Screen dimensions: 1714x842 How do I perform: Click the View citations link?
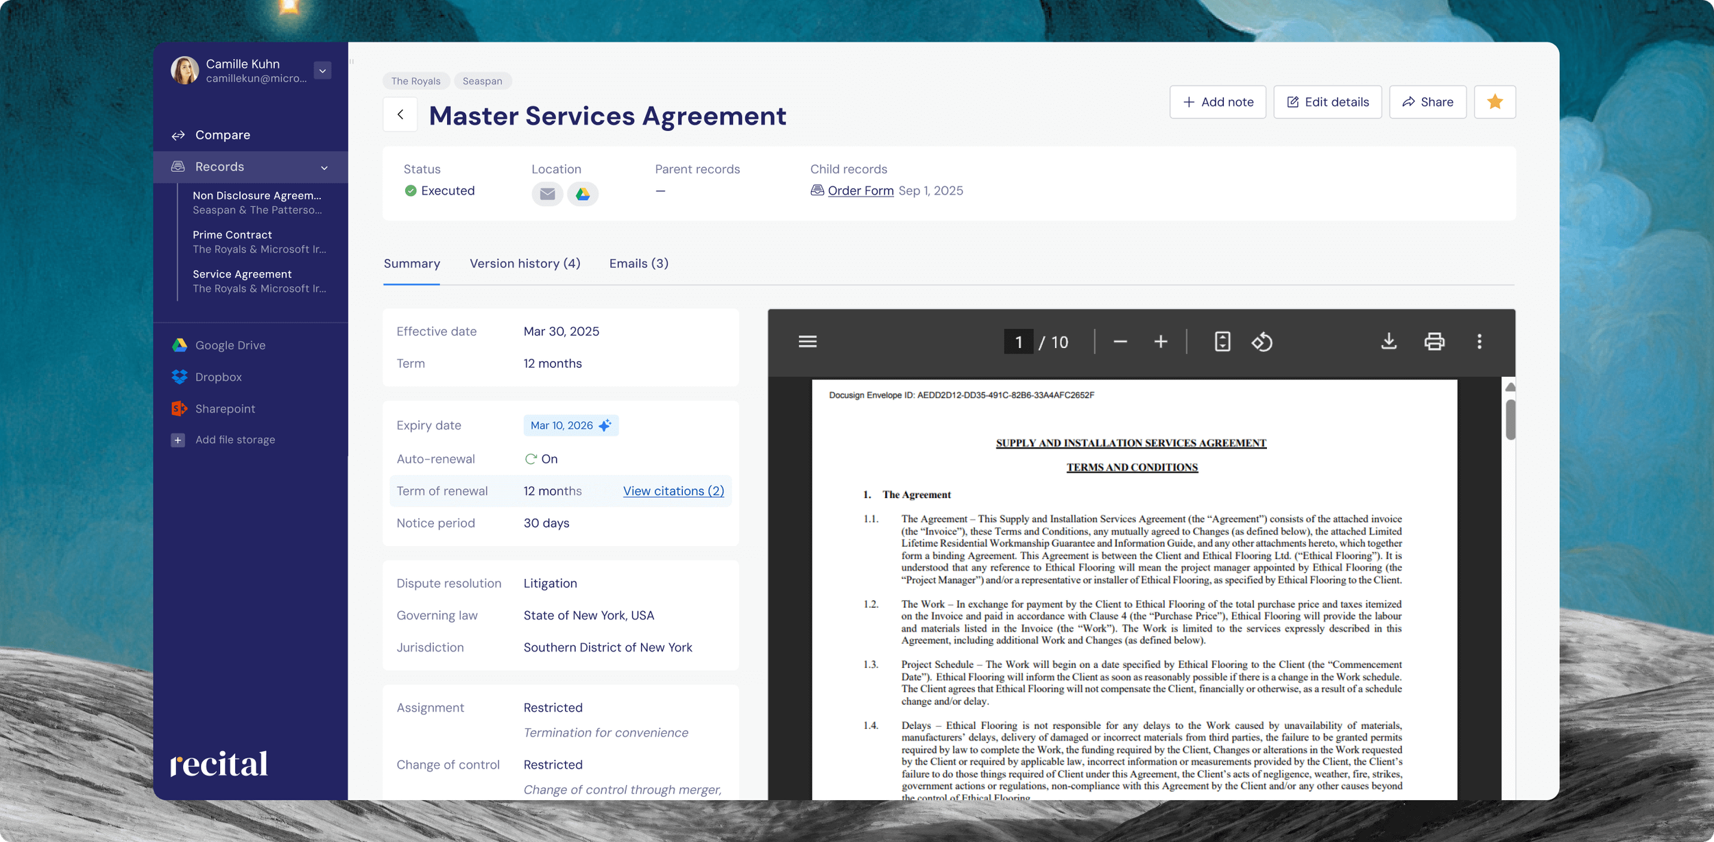[673, 491]
